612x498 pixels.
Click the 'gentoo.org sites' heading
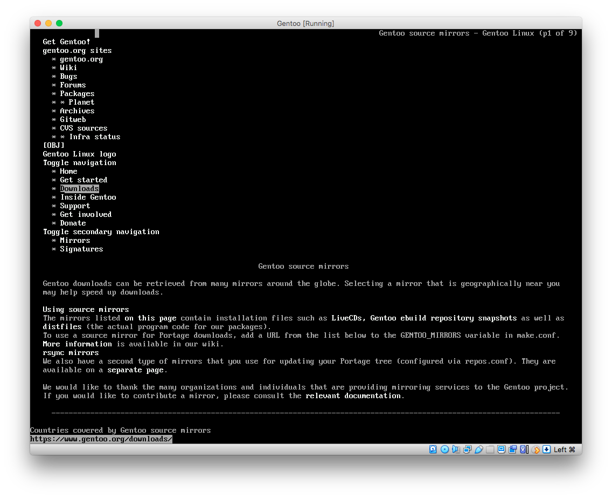[77, 50]
